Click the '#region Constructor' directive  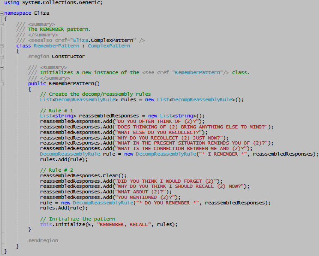(x=56, y=56)
